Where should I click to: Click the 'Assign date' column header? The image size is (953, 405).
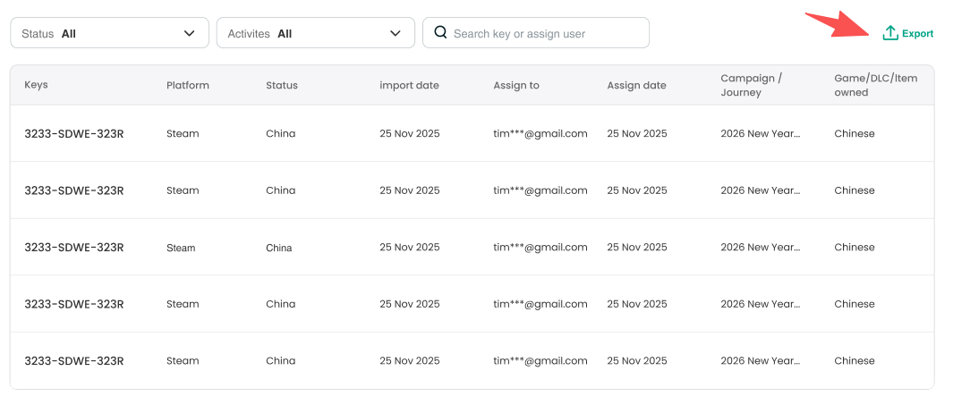(x=636, y=85)
